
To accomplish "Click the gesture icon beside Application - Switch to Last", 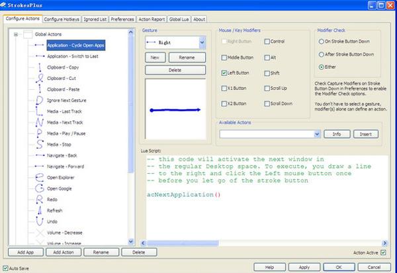I will [40, 56].
